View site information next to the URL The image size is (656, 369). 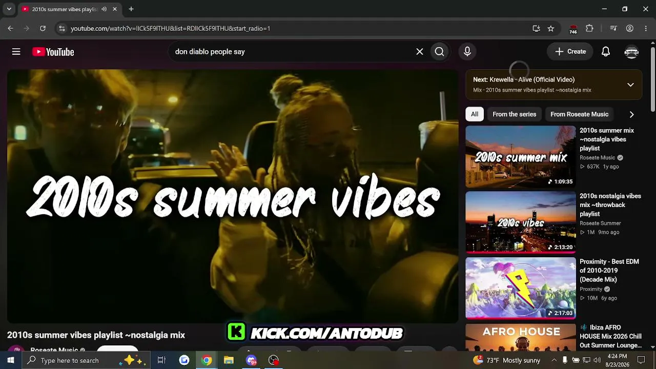(x=61, y=28)
